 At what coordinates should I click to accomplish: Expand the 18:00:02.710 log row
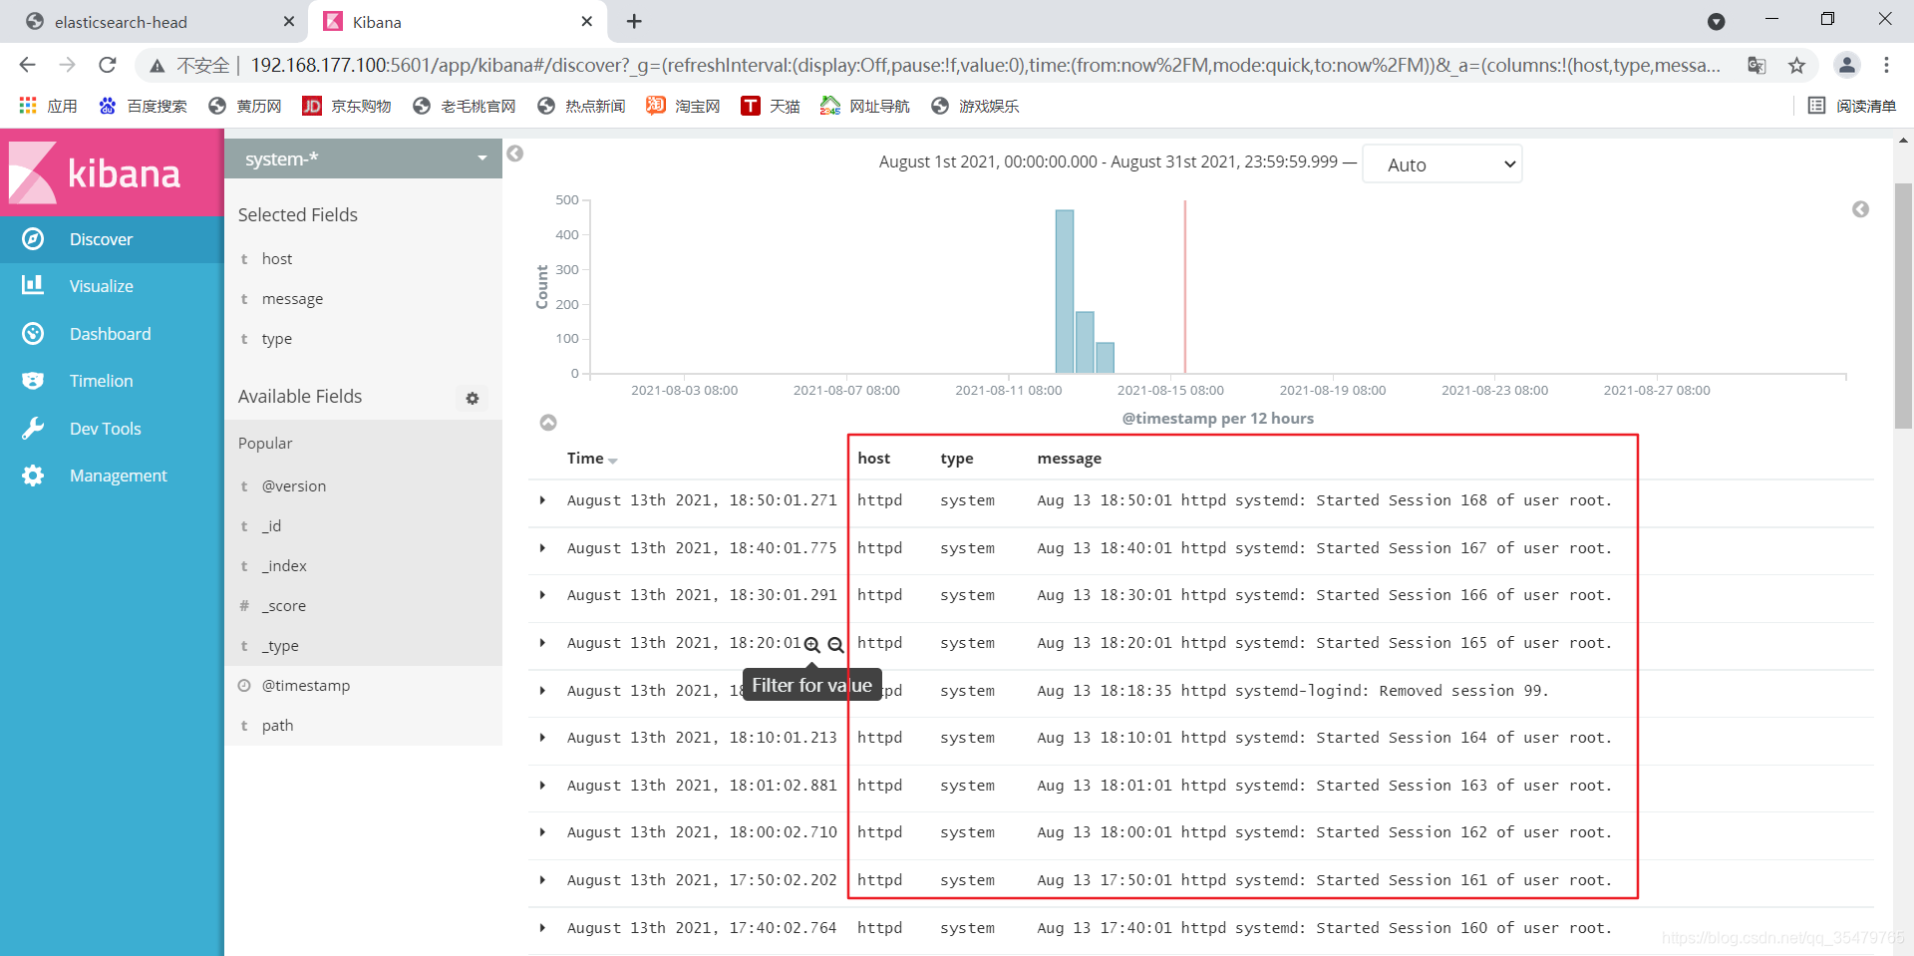point(542,832)
